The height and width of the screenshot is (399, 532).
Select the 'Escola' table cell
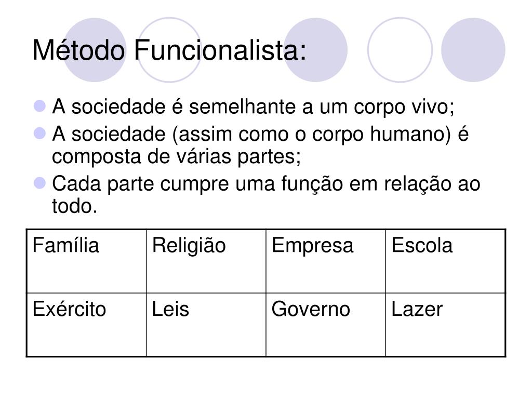pos(445,261)
